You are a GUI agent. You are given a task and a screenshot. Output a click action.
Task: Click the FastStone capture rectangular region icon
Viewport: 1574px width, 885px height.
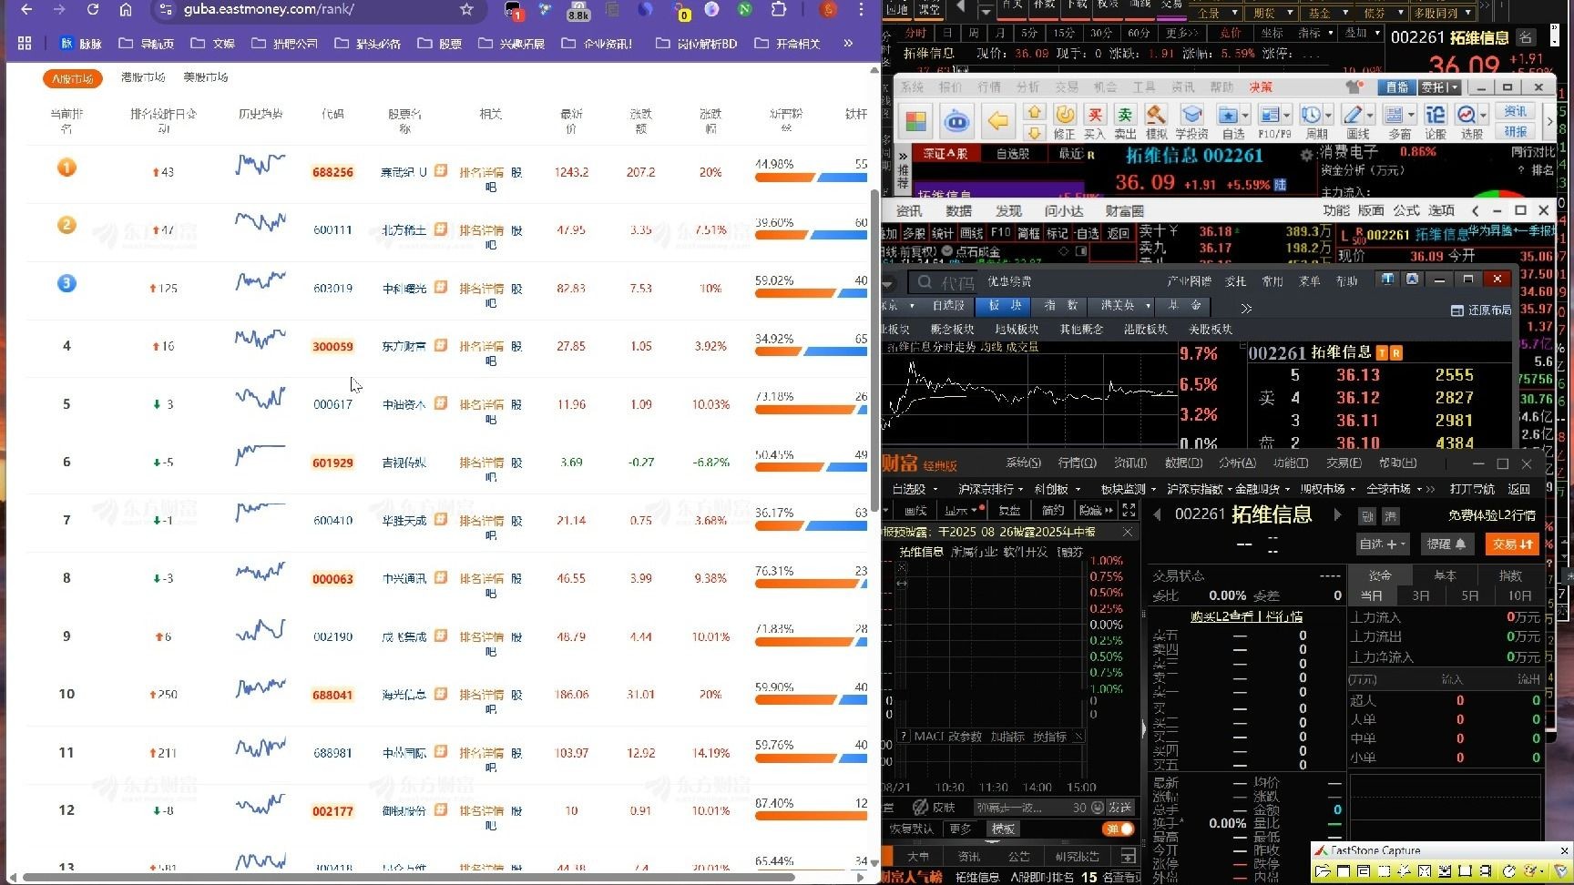click(1384, 871)
